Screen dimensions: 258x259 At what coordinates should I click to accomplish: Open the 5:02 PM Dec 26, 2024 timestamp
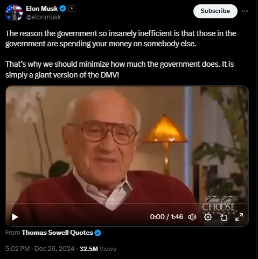pos(40,249)
